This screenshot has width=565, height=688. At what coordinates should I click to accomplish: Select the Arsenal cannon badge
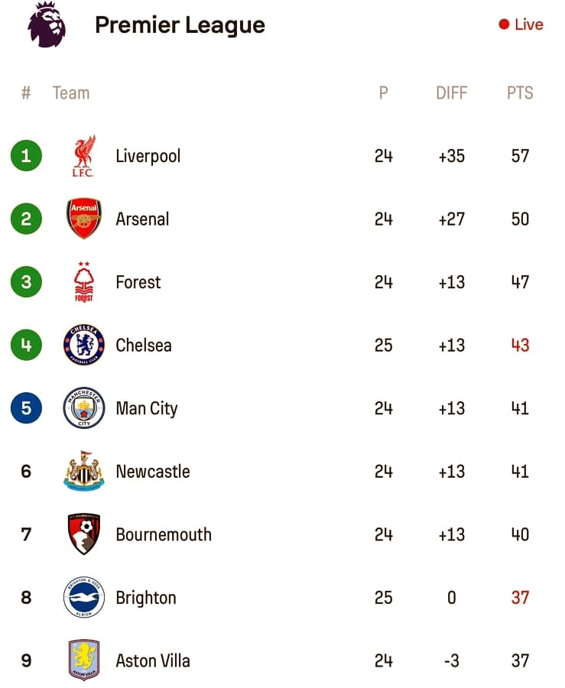click(x=84, y=219)
